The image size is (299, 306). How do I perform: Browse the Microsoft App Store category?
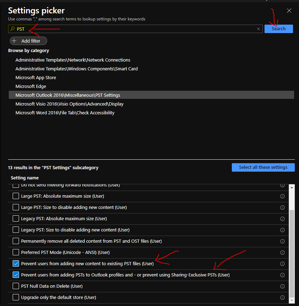click(x=36, y=77)
